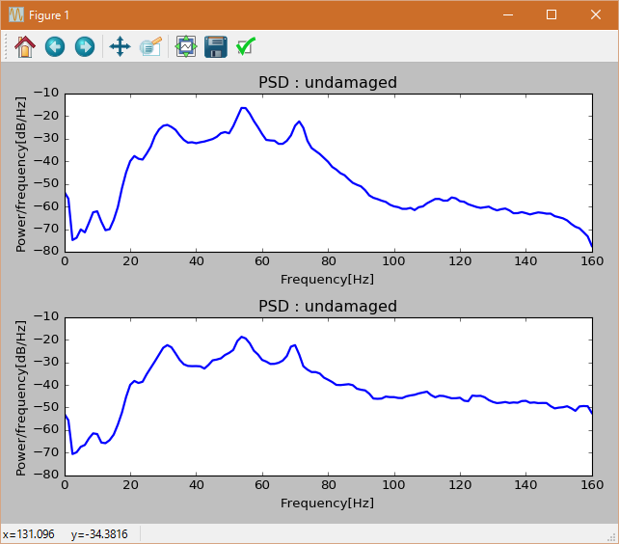Click the y=-34.3816 status readout

[99, 534]
